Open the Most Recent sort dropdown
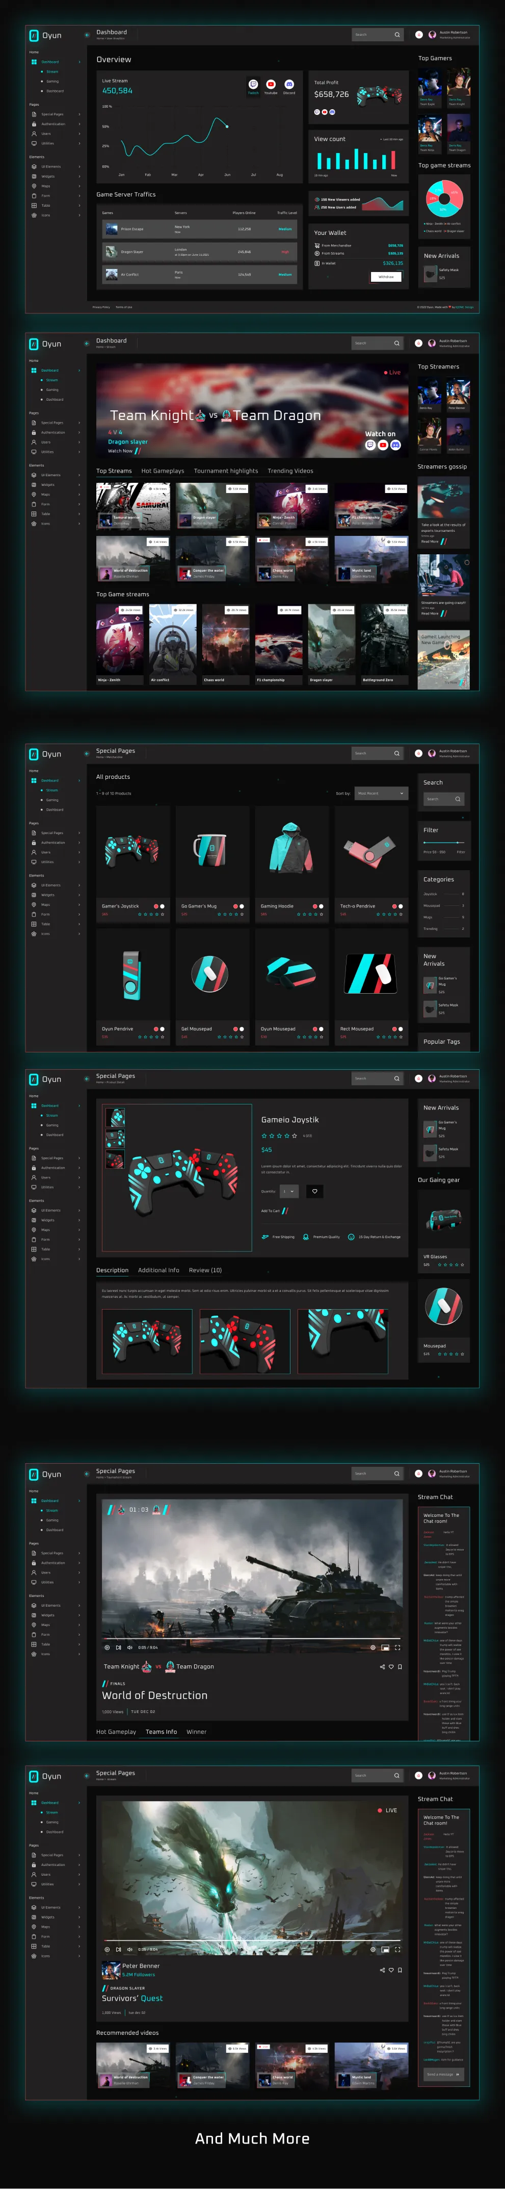 coord(381,793)
